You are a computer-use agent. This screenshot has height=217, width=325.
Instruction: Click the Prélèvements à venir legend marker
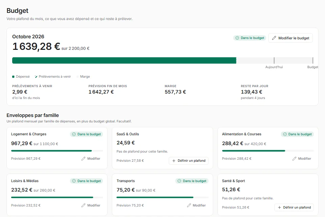pyautogui.click(x=36, y=77)
